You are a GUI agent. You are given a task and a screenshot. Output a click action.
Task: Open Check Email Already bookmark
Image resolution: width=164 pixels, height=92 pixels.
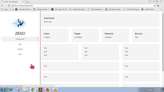click(77, 9)
